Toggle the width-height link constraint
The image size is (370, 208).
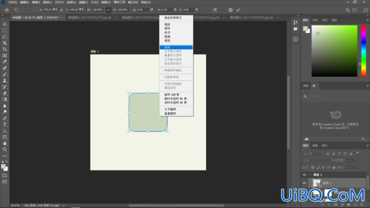tap(108, 9)
